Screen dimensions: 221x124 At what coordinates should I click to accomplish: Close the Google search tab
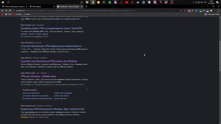pos(81,7)
